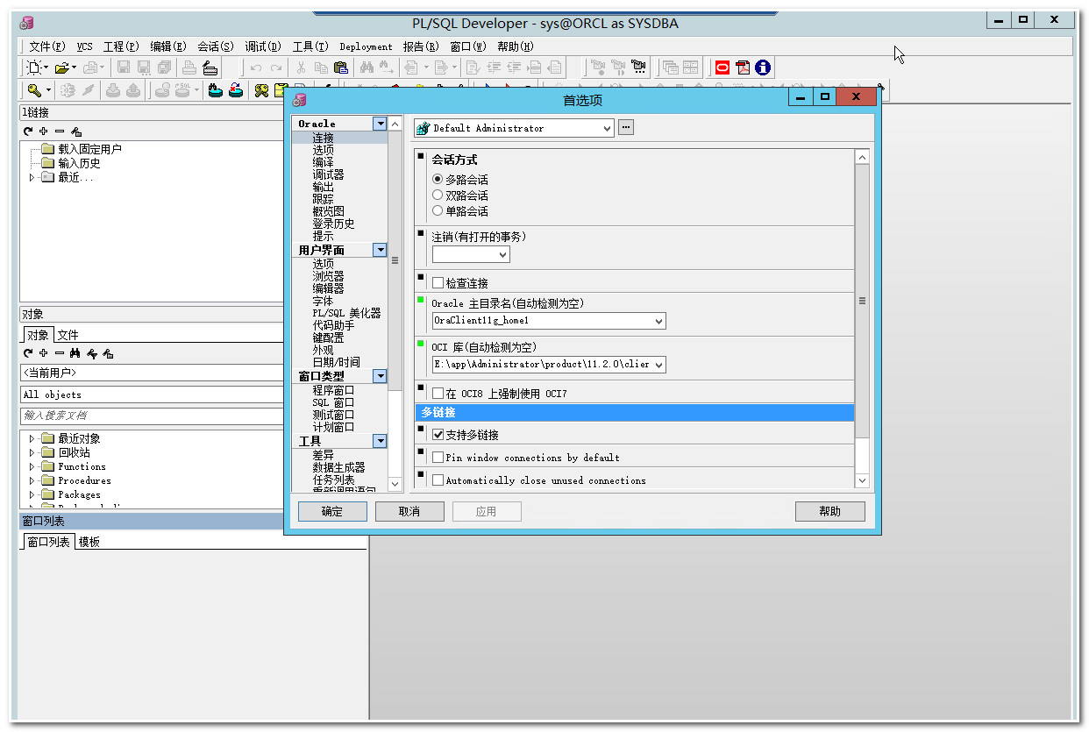Click the 帮助 button in preferences dialog
The height and width of the screenshot is (732, 1089).
point(829,511)
